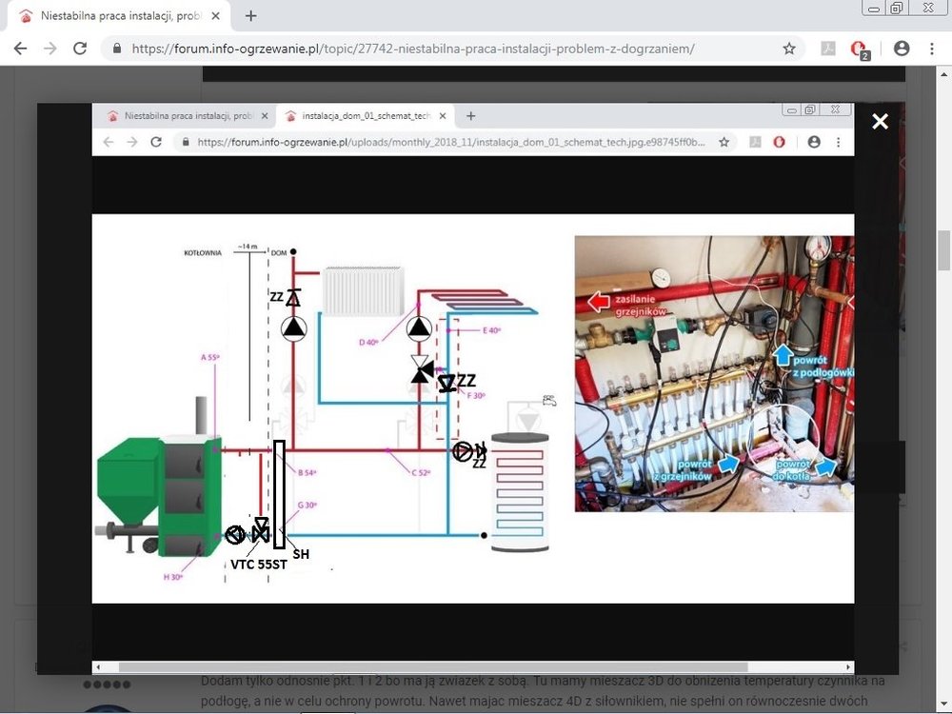Open the Chrome three-dot menu
This screenshot has width=952, height=714.
click(931, 49)
